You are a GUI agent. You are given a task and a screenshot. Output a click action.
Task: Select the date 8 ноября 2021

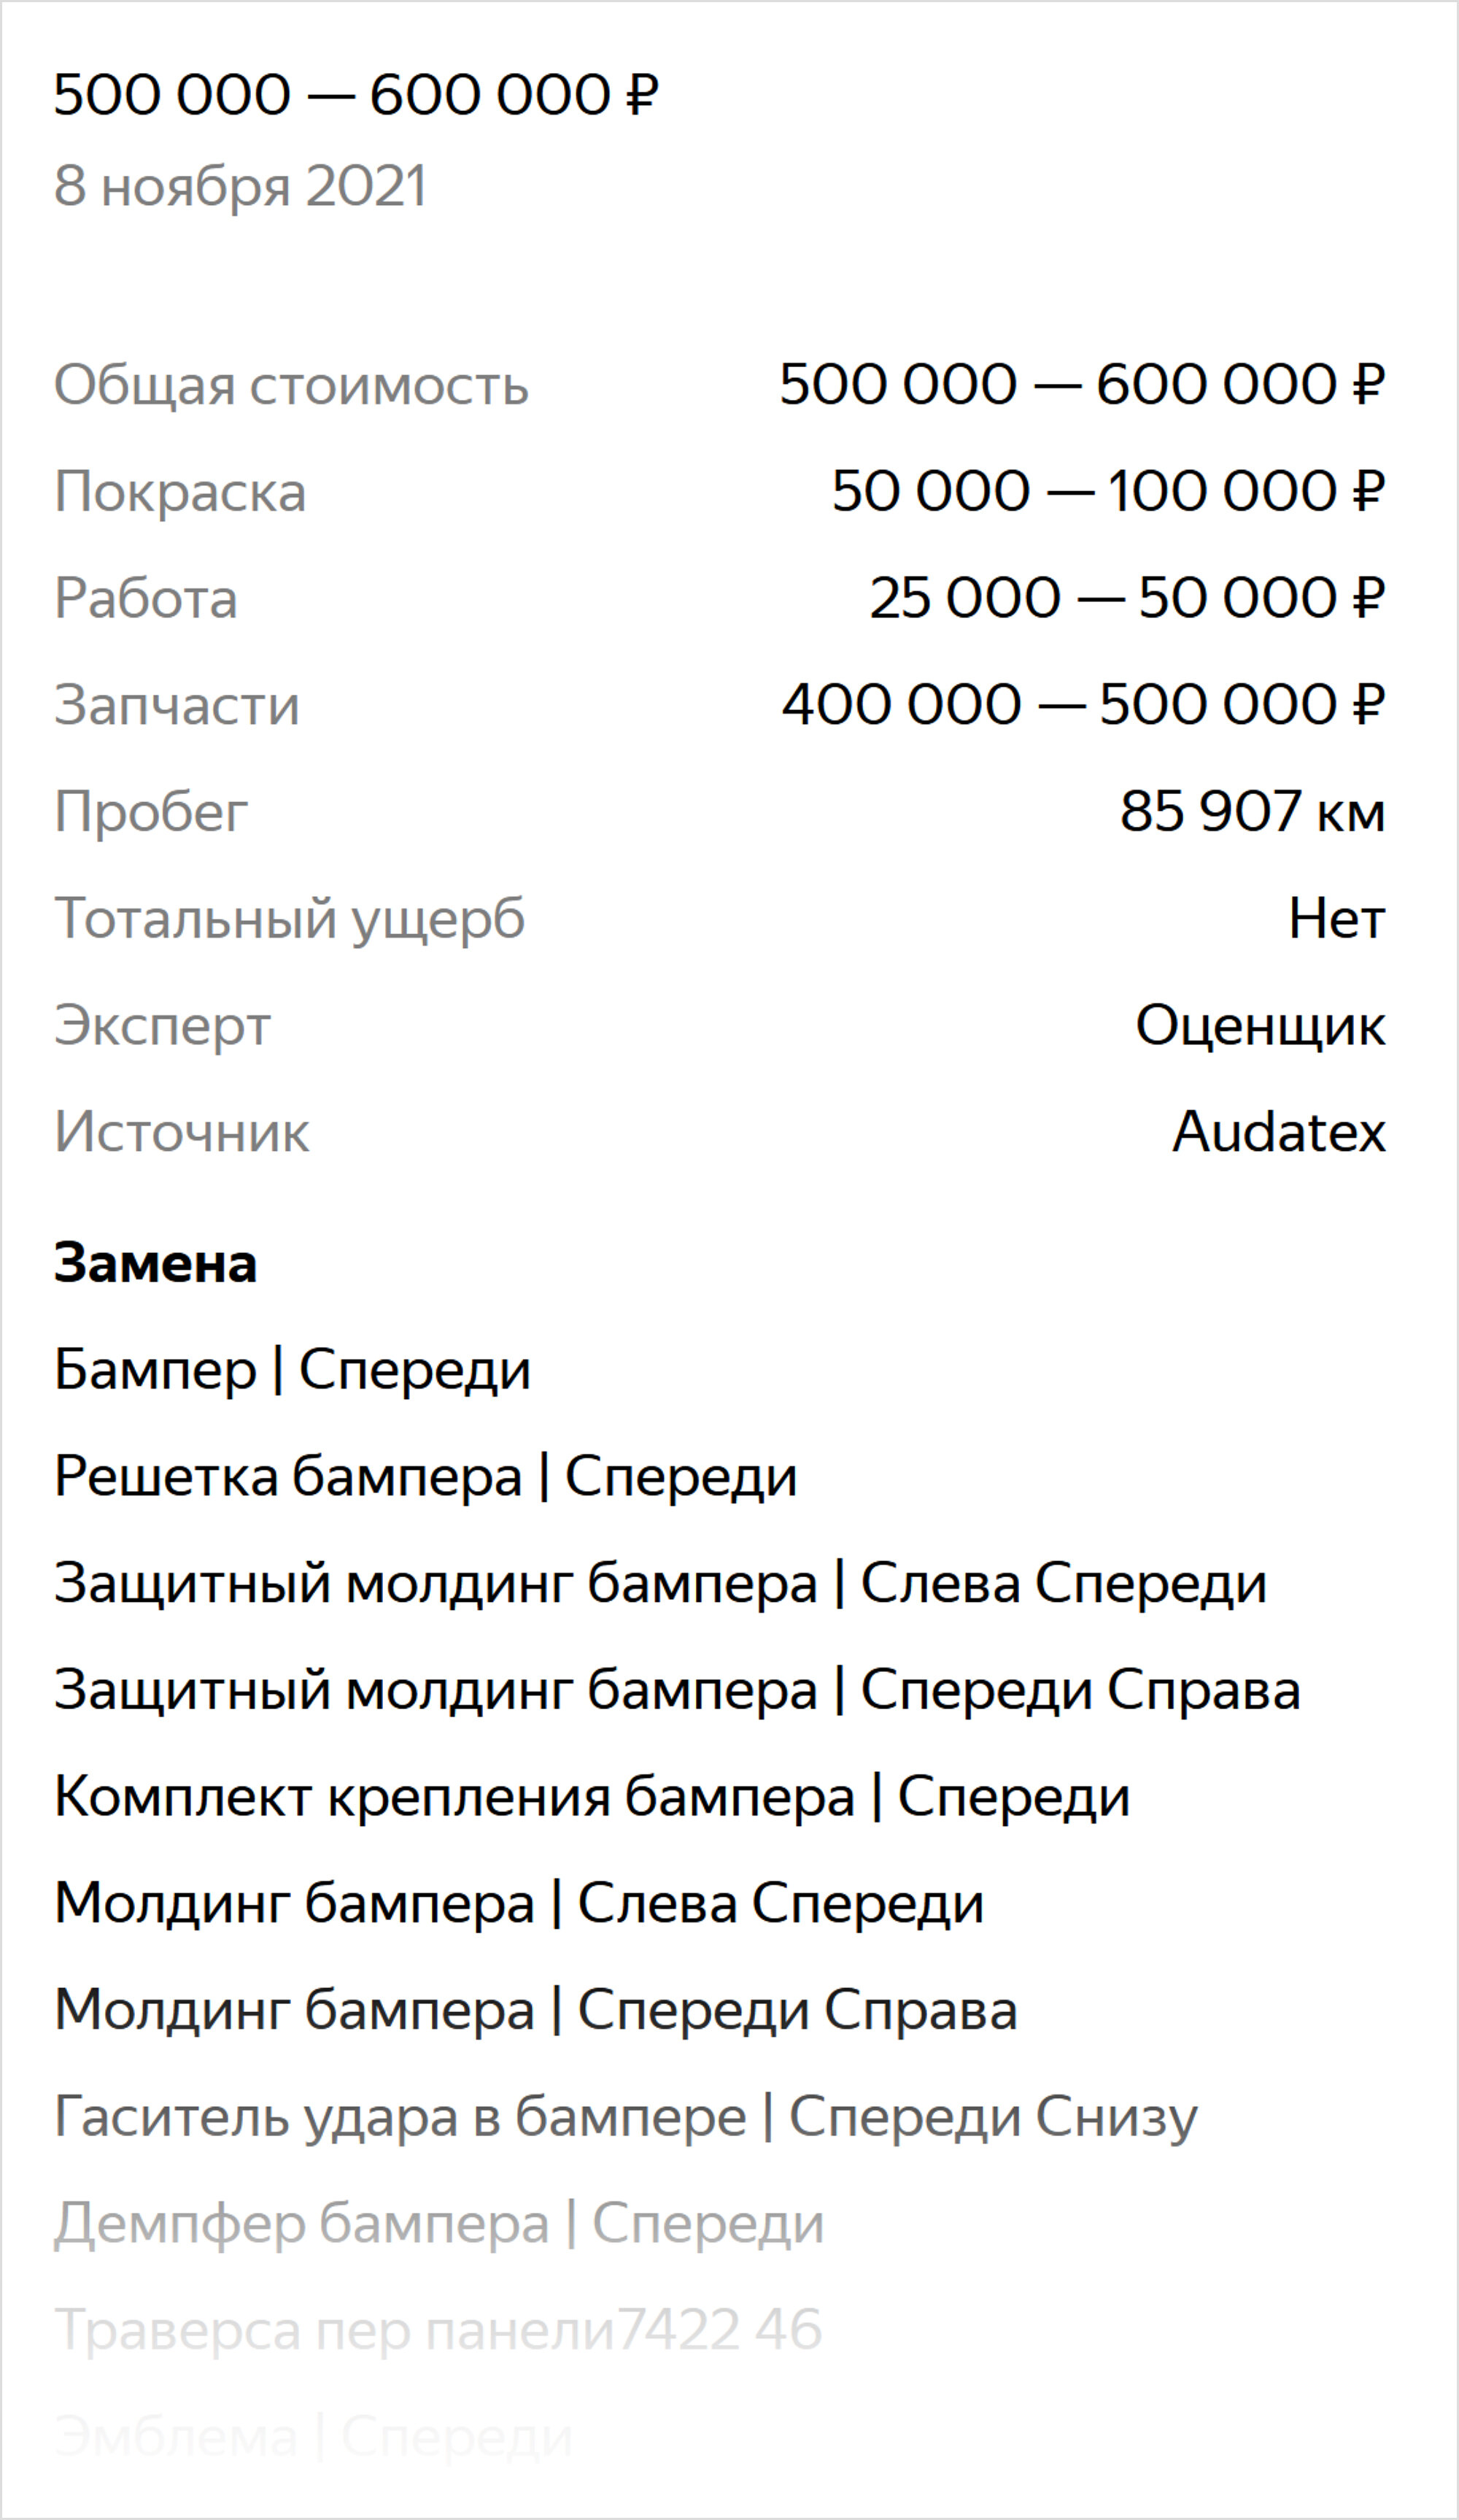coord(241,186)
